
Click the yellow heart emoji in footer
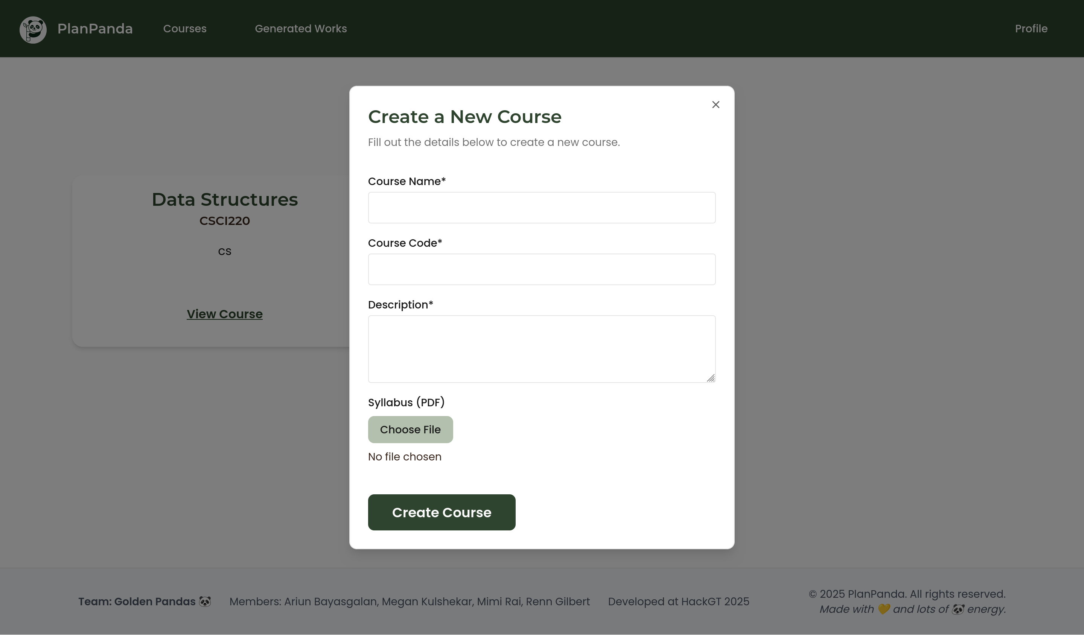point(883,609)
